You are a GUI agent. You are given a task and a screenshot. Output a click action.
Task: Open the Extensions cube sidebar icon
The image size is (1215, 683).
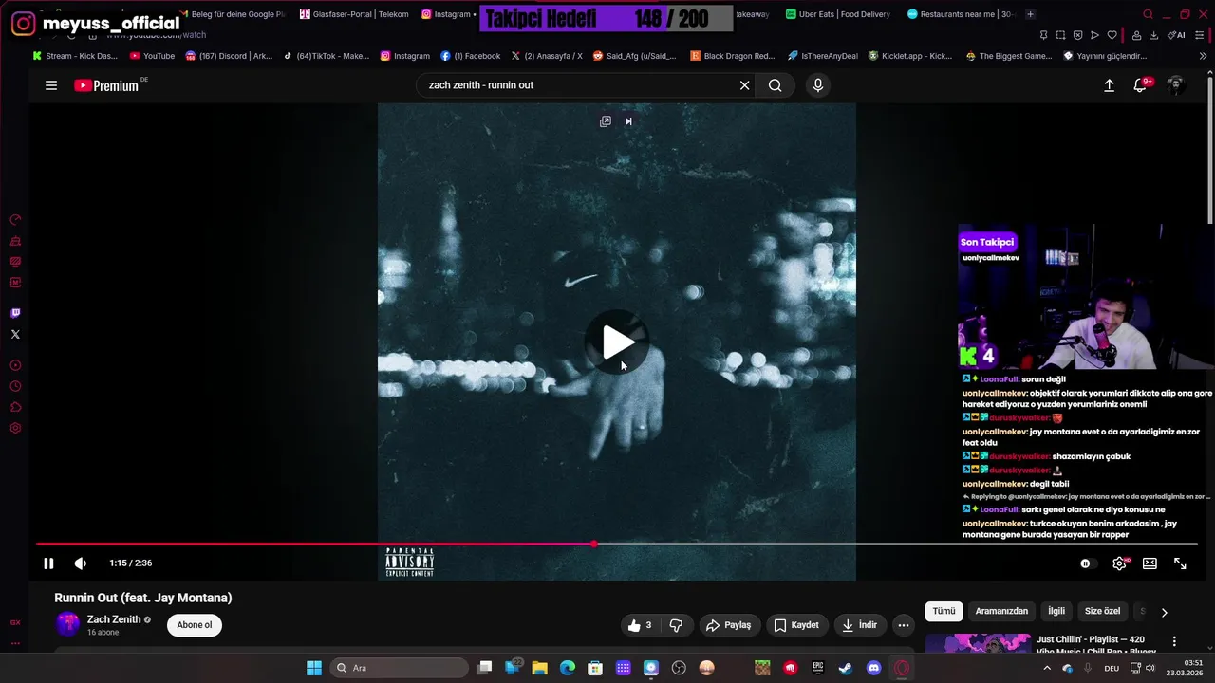point(15,407)
